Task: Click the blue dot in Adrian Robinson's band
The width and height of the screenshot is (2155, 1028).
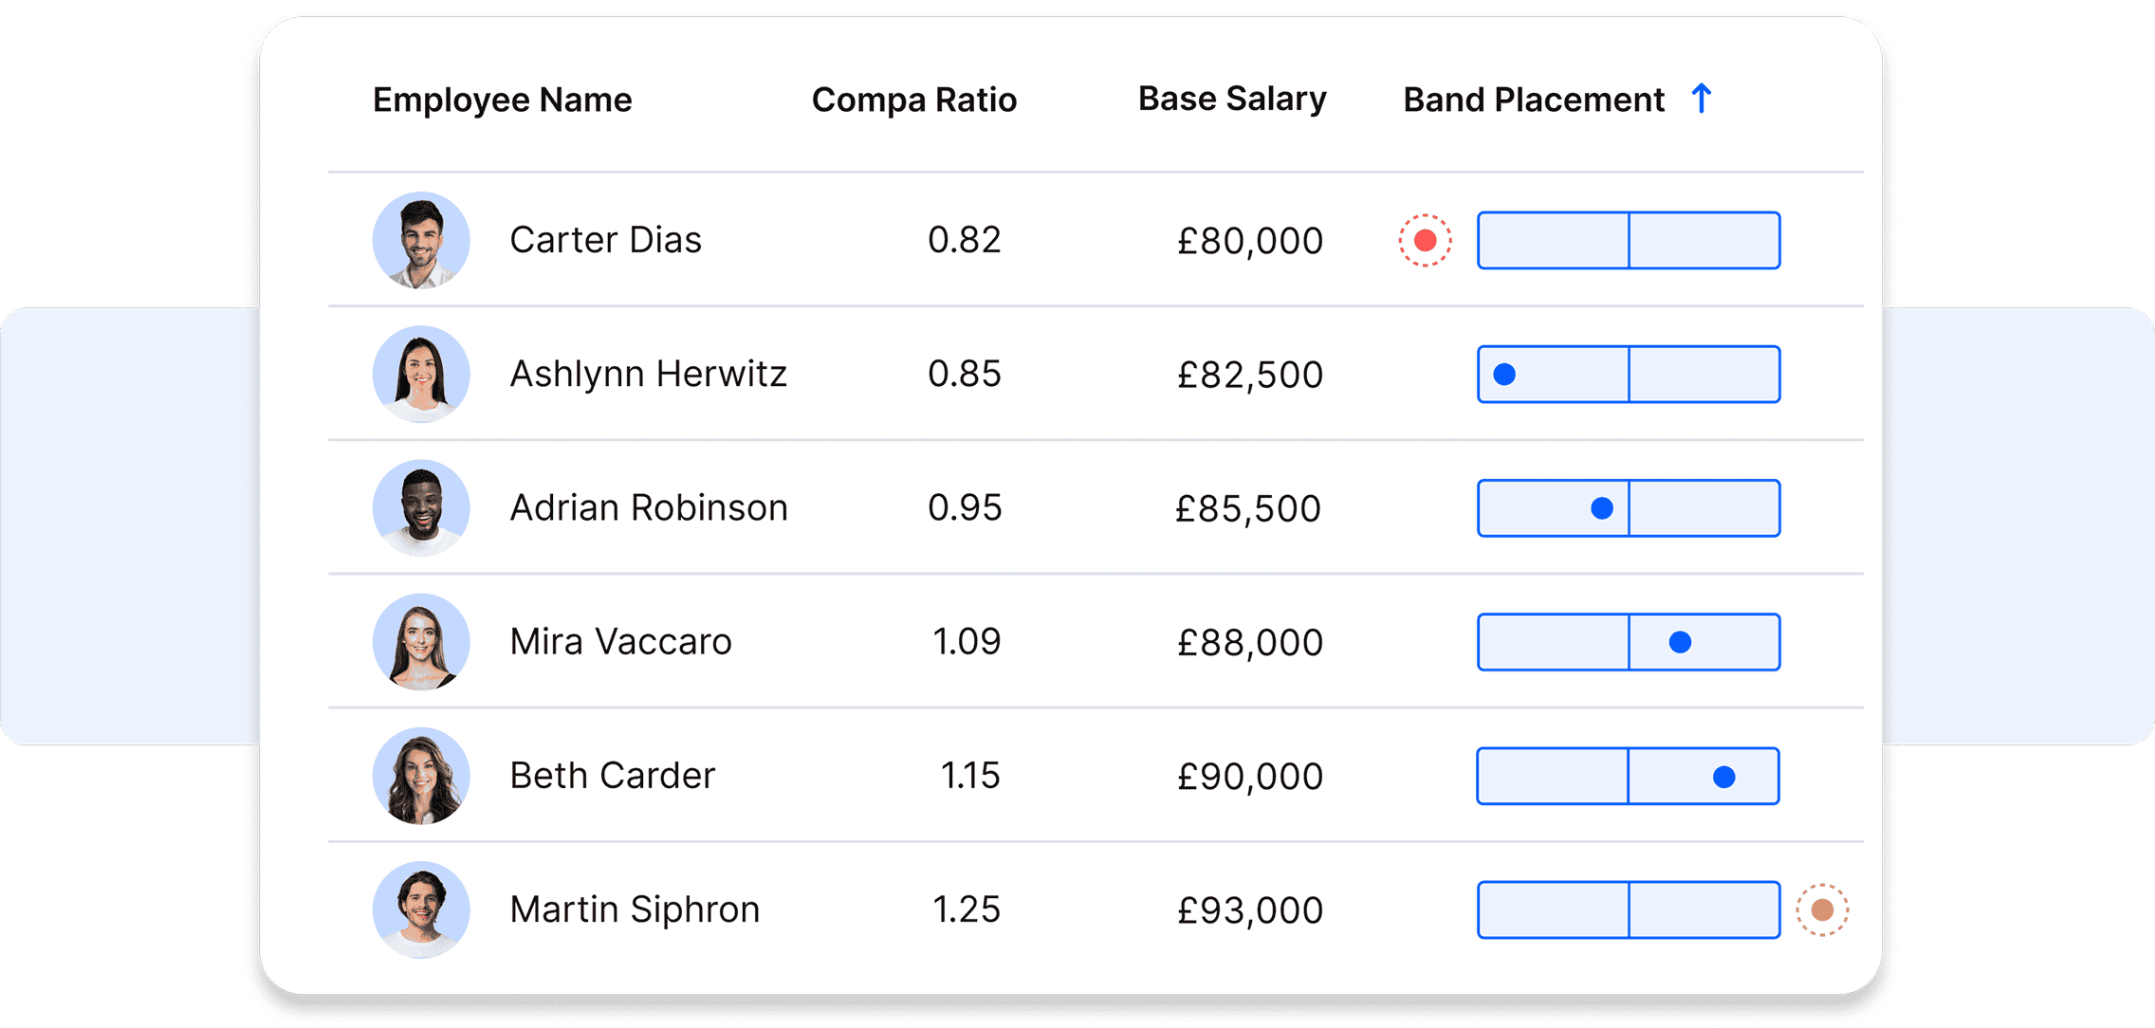Action: 1602,508
